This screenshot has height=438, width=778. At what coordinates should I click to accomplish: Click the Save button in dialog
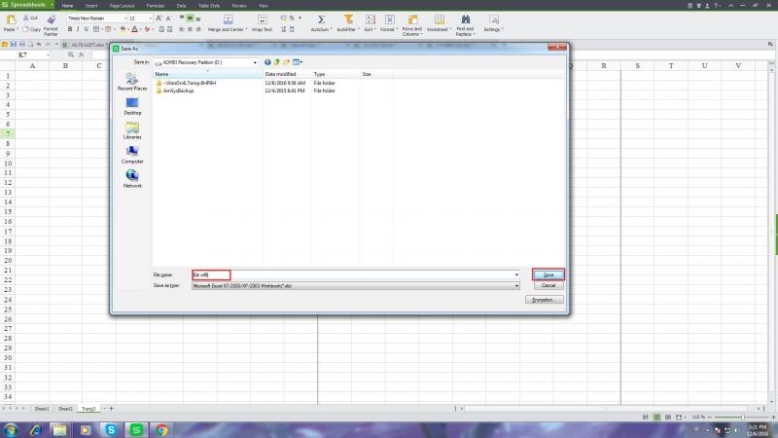(548, 274)
